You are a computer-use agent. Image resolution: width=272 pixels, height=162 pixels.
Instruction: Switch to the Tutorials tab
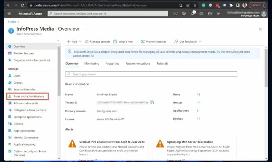tap(162, 64)
